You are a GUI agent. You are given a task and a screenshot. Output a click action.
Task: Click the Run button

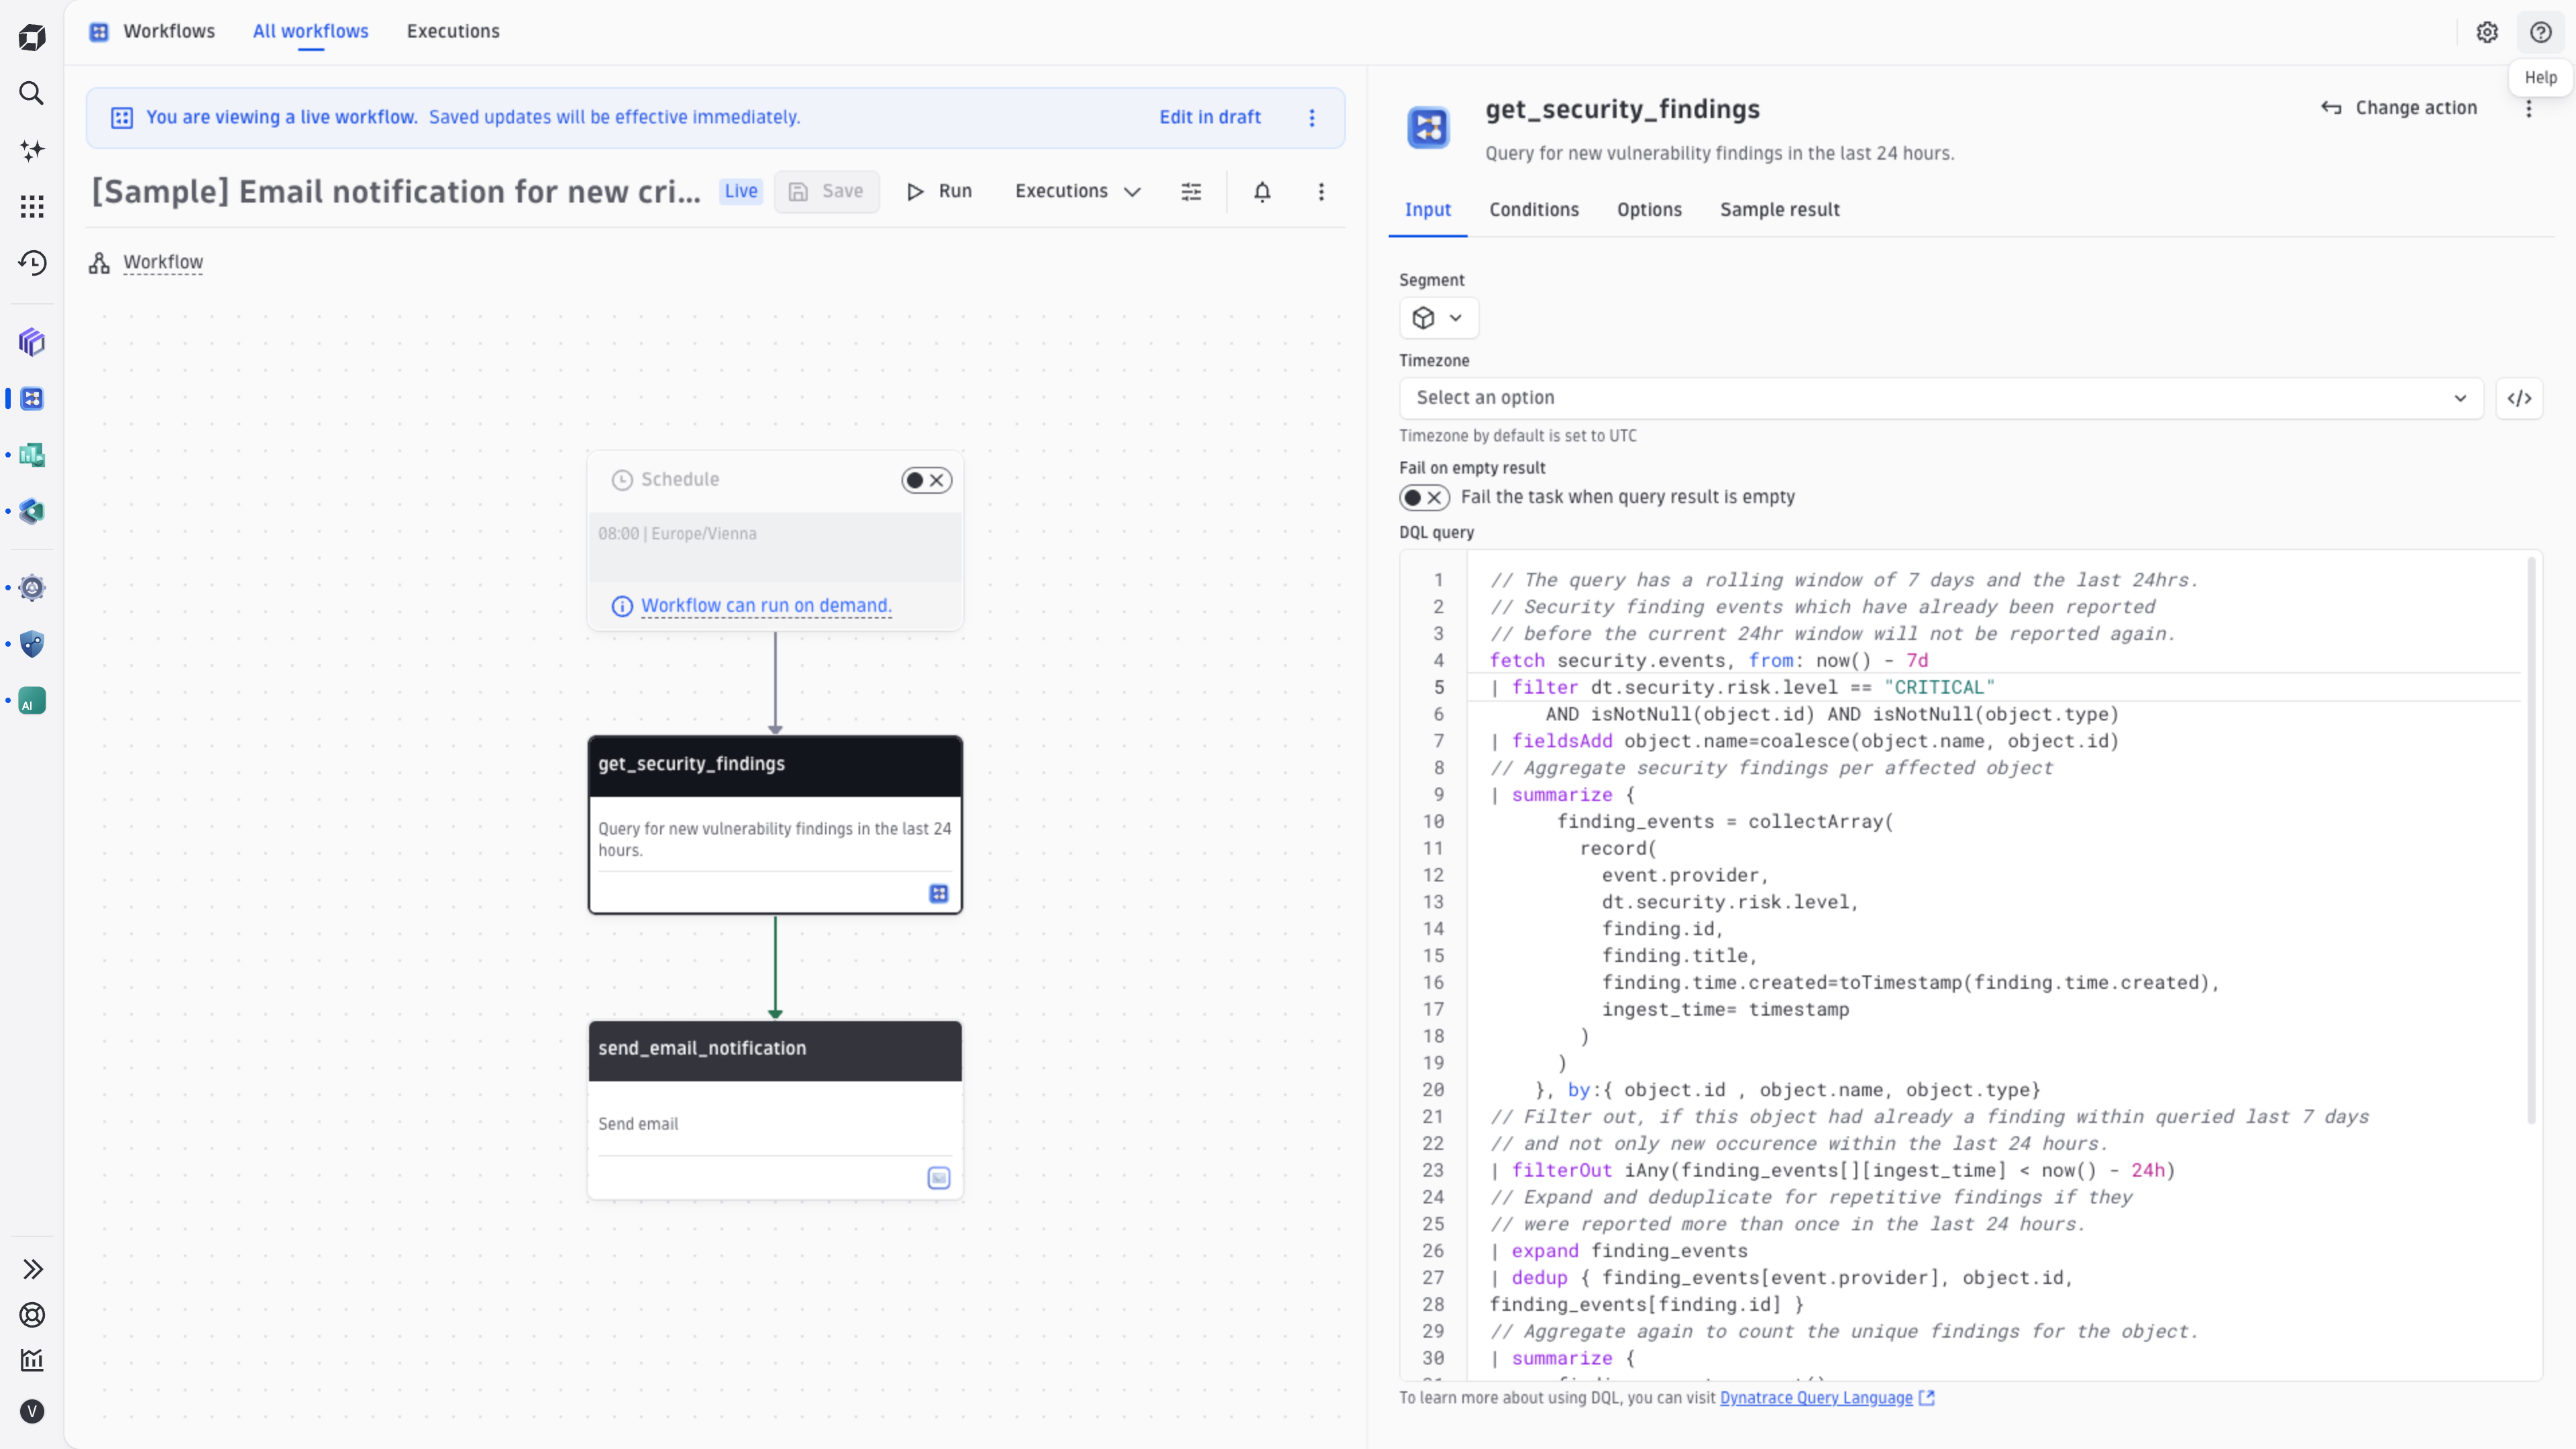pos(939,192)
